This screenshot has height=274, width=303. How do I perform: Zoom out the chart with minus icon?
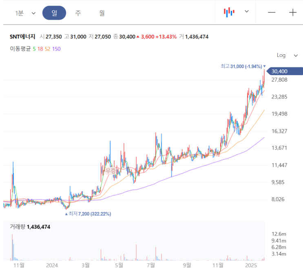[272, 12]
